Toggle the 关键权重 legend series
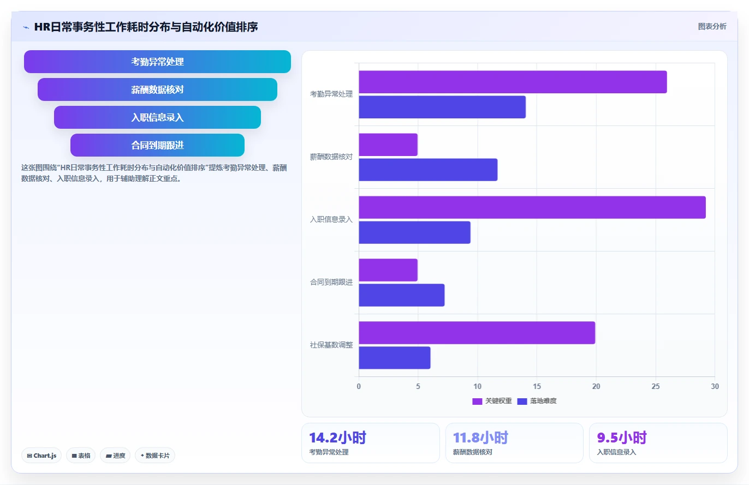 pyautogui.click(x=492, y=401)
